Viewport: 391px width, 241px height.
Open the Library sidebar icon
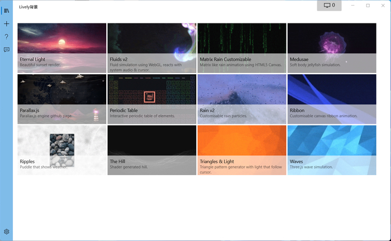click(x=6, y=11)
